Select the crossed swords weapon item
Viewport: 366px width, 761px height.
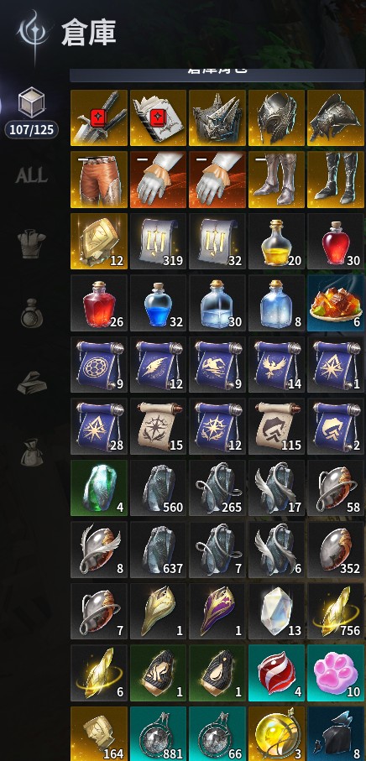[x=99, y=118]
